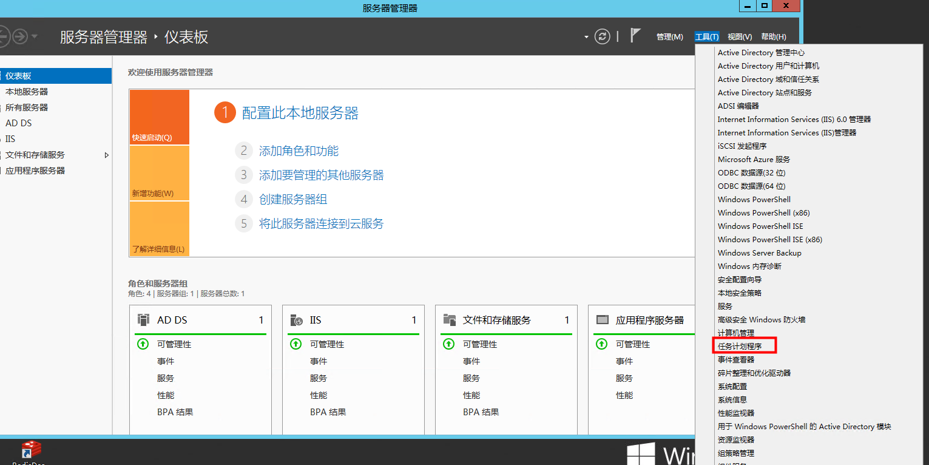Launch iSCSI 发起程序
929x465 pixels.
(x=742, y=146)
